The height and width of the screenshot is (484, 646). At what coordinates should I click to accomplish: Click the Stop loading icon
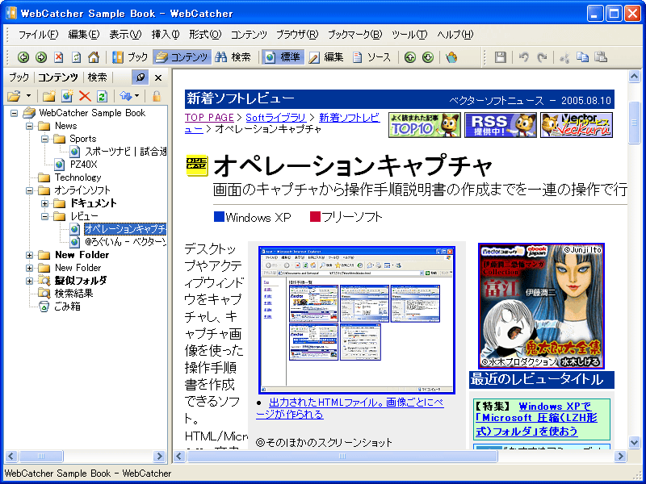point(59,57)
